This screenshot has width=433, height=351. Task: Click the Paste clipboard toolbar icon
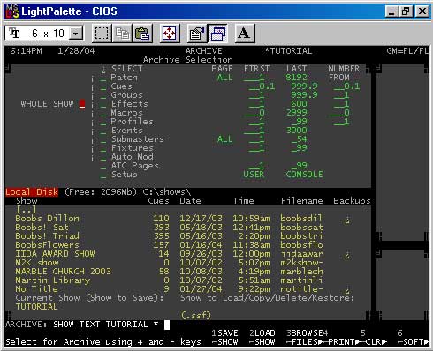pos(142,34)
